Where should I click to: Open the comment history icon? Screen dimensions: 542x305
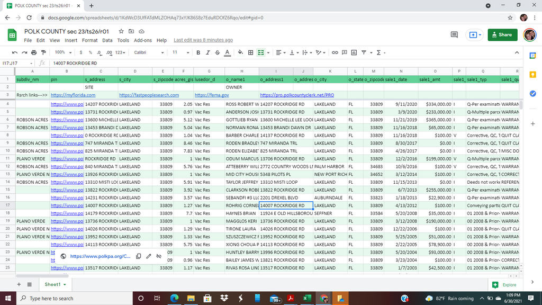454,34
